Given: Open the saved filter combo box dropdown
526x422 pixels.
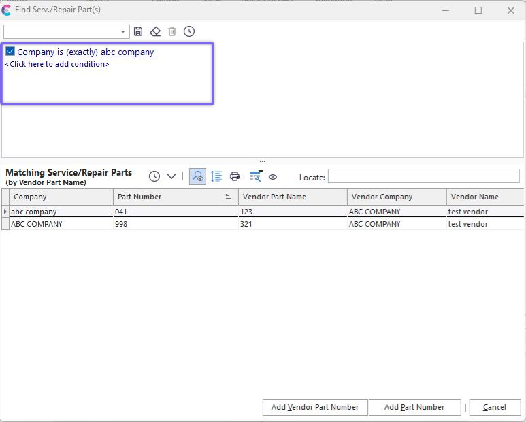Looking at the screenshot, I should click(123, 31).
